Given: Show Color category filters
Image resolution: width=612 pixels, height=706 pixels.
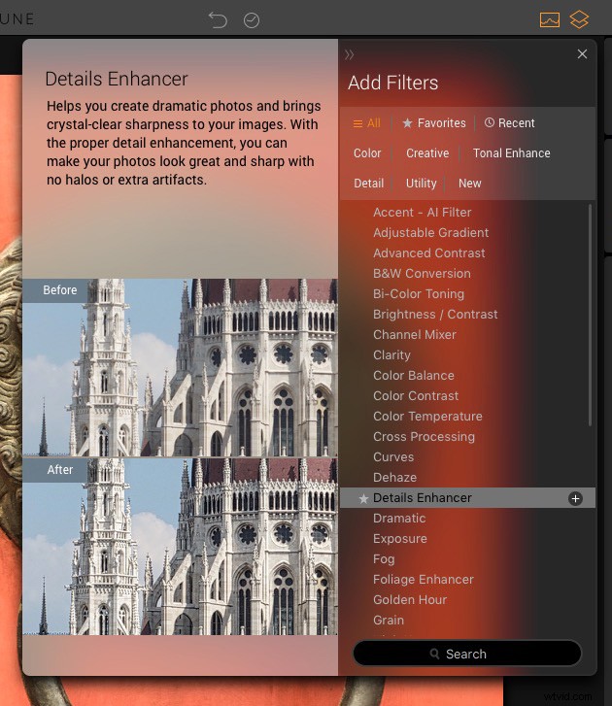Looking at the screenshot, I should pos(367,153).
